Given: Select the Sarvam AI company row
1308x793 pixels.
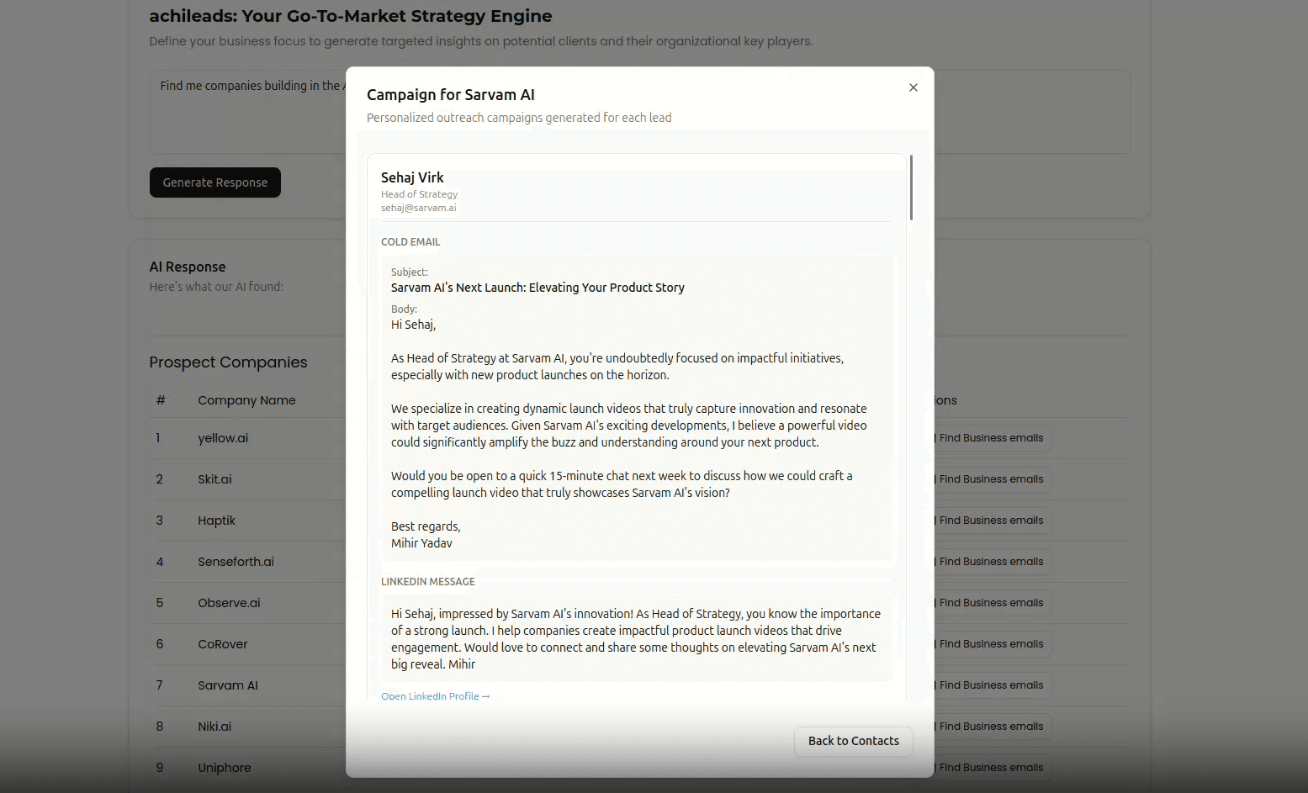Looking at the screenshot, I should point(227,685).
